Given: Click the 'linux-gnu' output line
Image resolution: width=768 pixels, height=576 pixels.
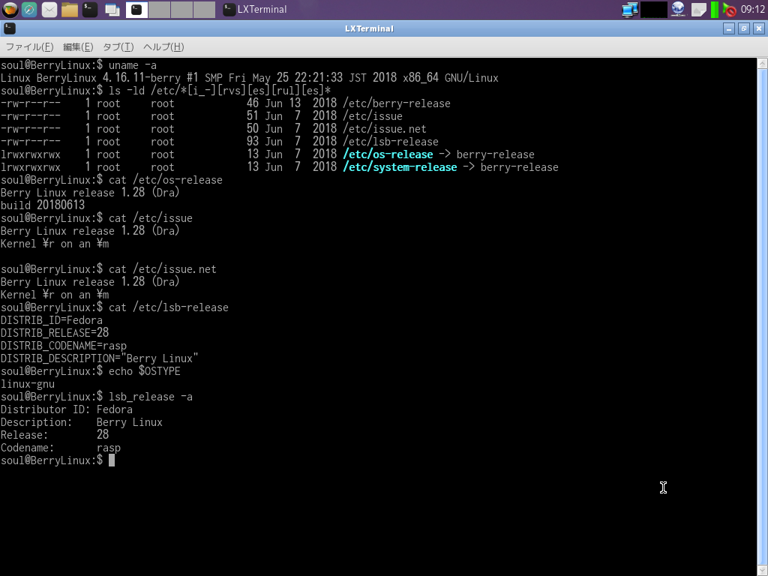Looking at the screenshot, I should pyautogui.click(x=28, y=384).
